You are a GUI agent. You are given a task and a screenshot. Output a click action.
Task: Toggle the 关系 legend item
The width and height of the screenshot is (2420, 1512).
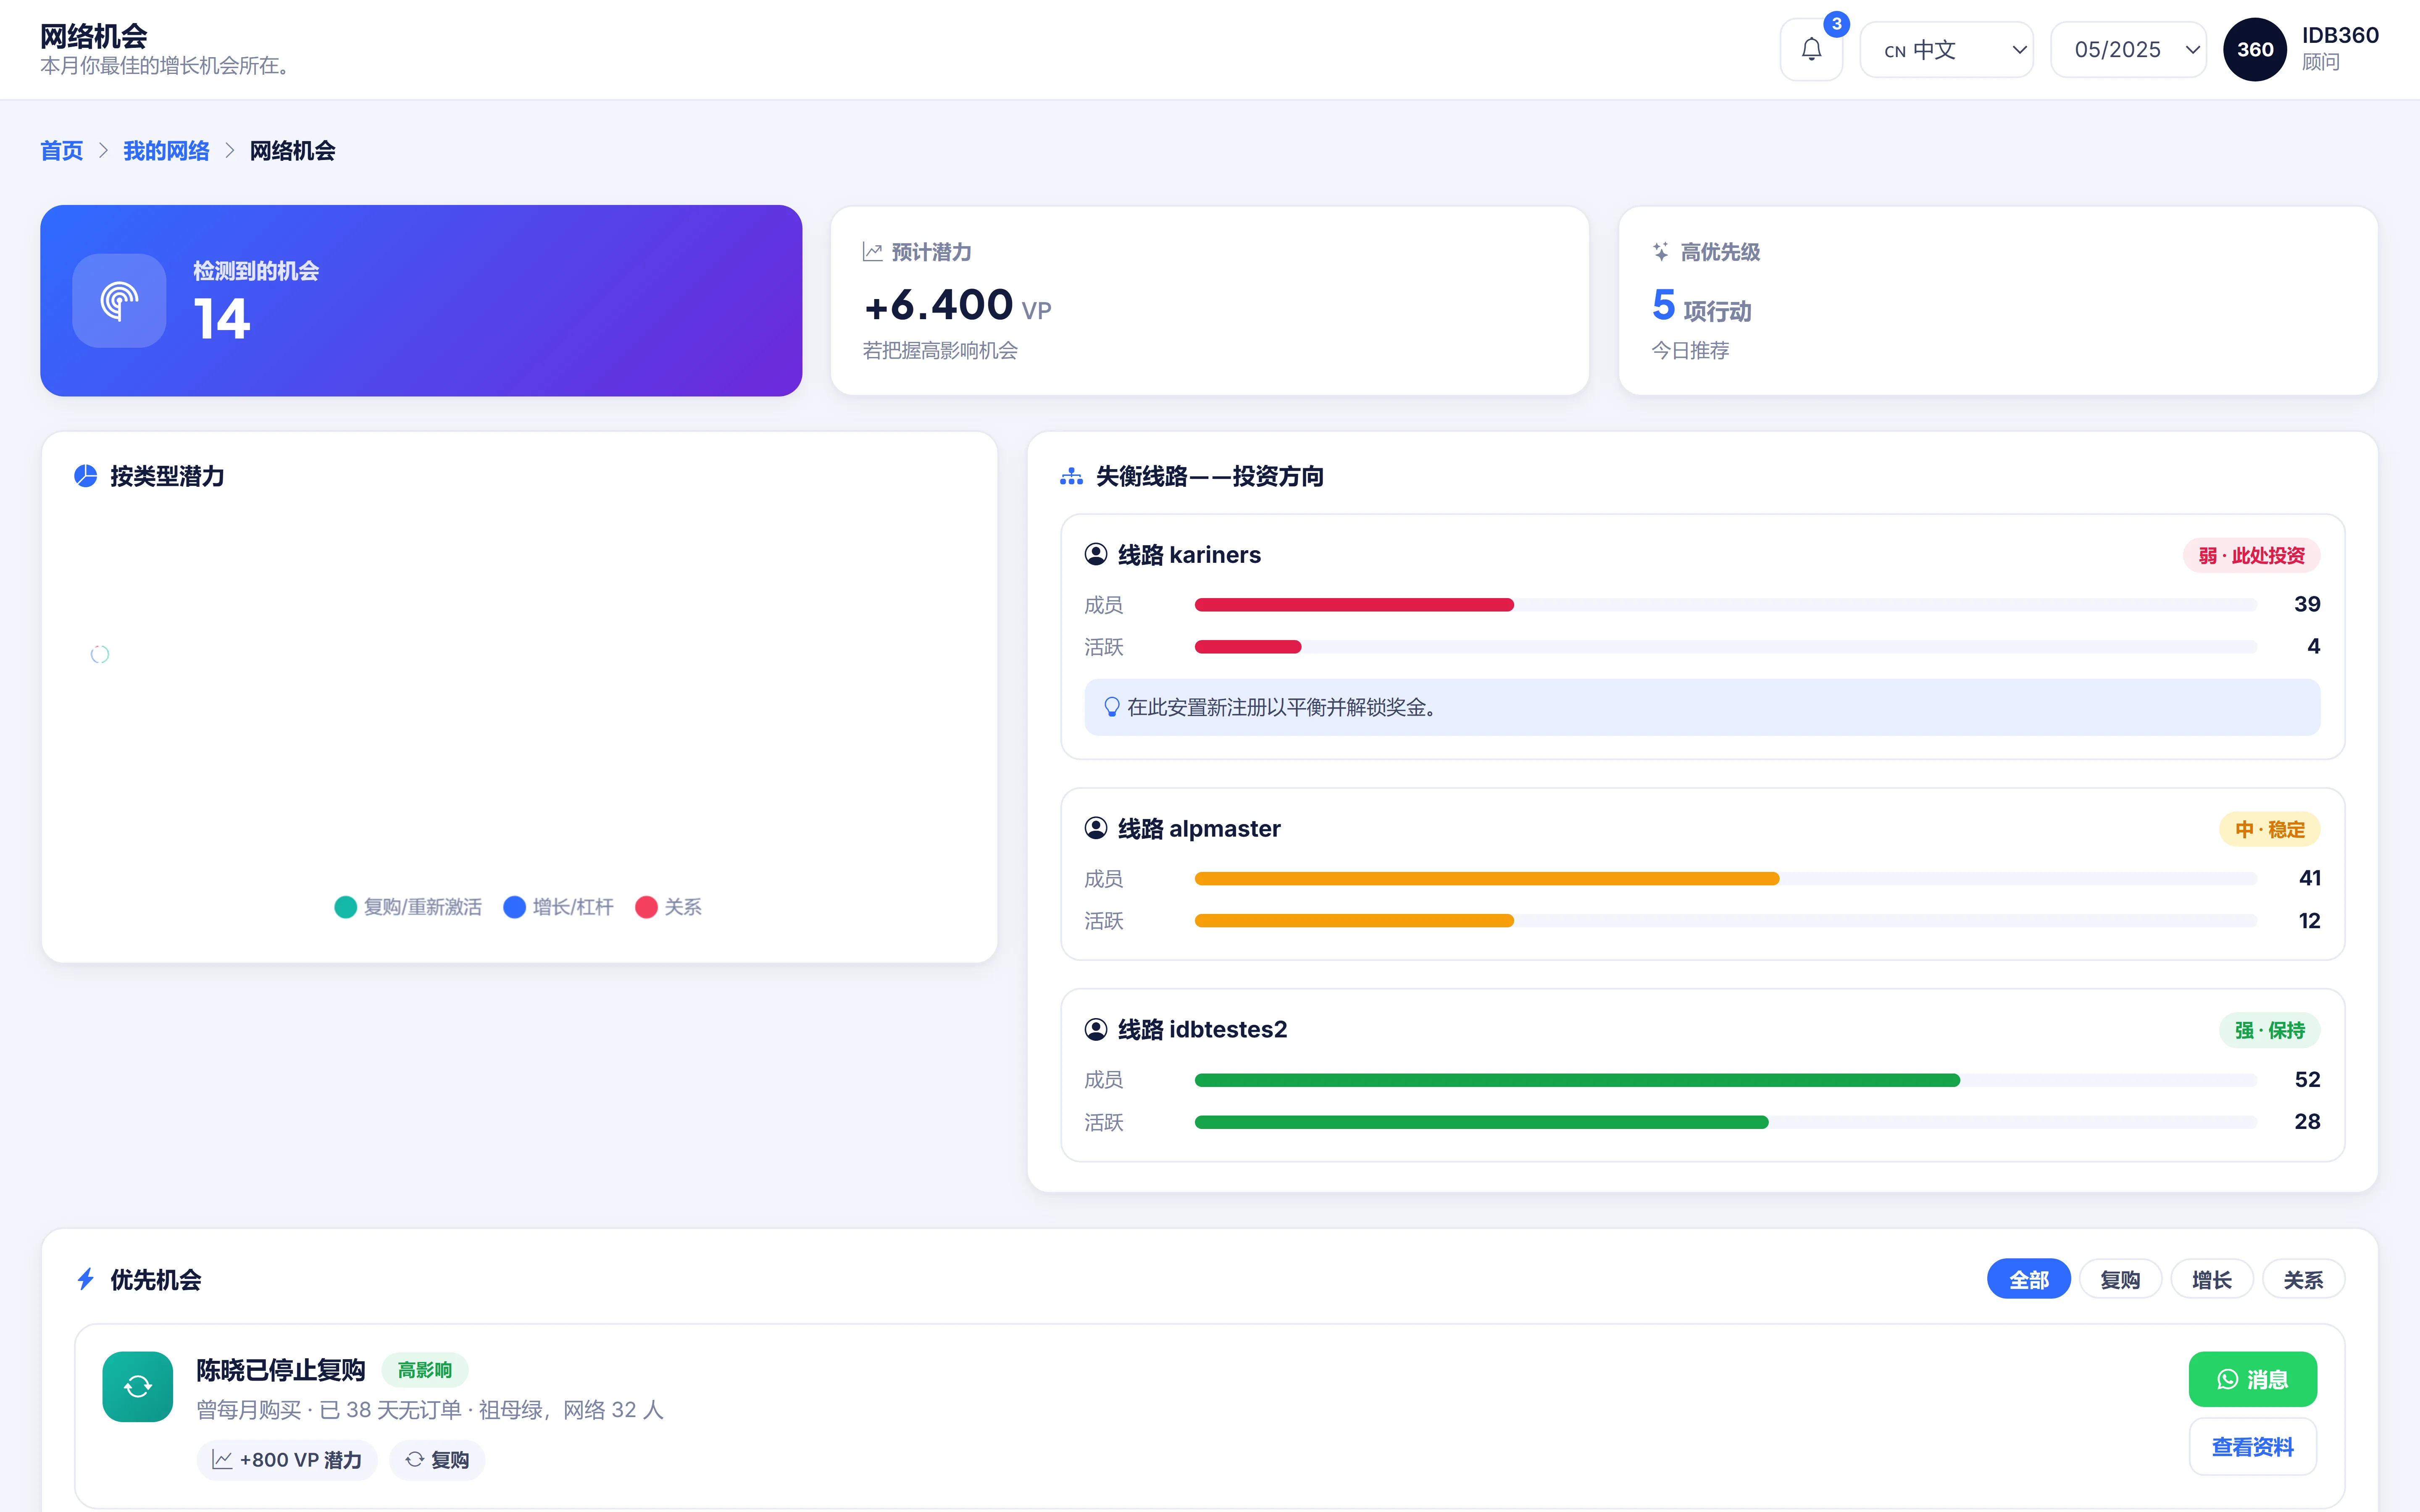(669, 907)
